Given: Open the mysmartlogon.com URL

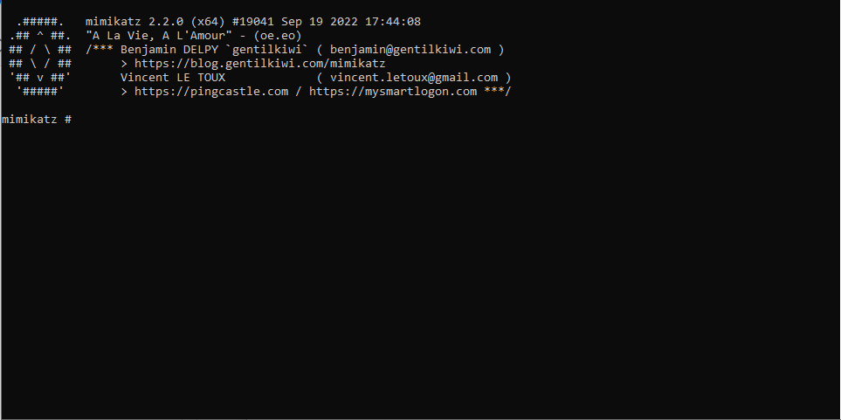Looking at the screenshot, I should click(x=393, y=92).
